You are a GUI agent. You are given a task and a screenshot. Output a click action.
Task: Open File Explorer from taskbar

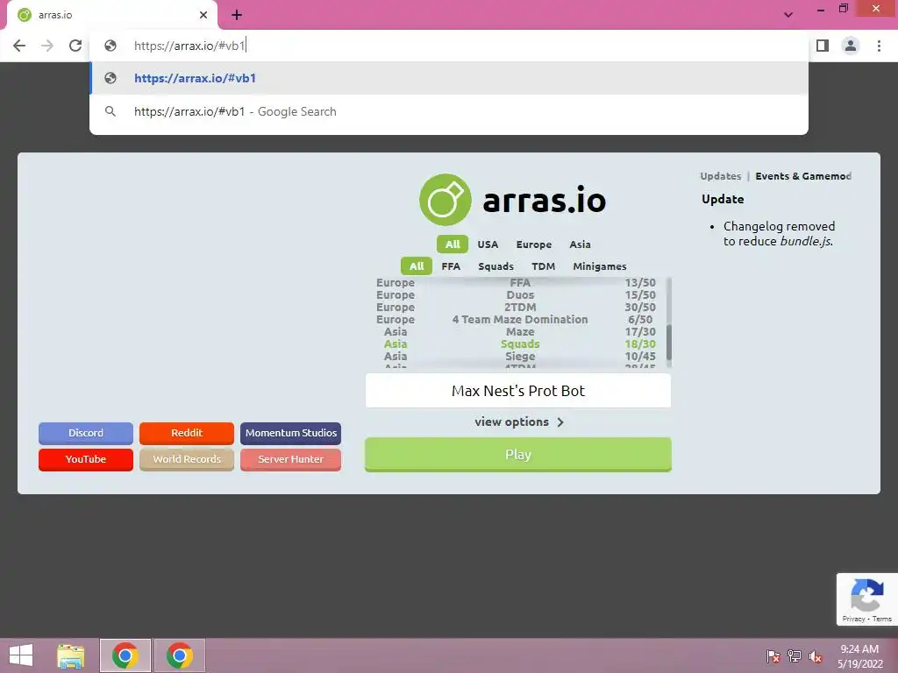(70, 655)
